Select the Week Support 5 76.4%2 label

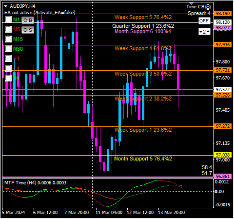click(143, 17)
